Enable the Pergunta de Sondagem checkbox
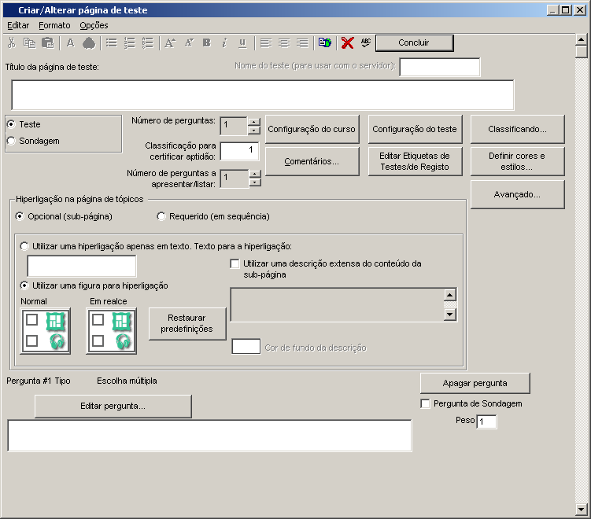Image resolution: width=591 pixels, height=519 pixels. (x=426, y=404)
